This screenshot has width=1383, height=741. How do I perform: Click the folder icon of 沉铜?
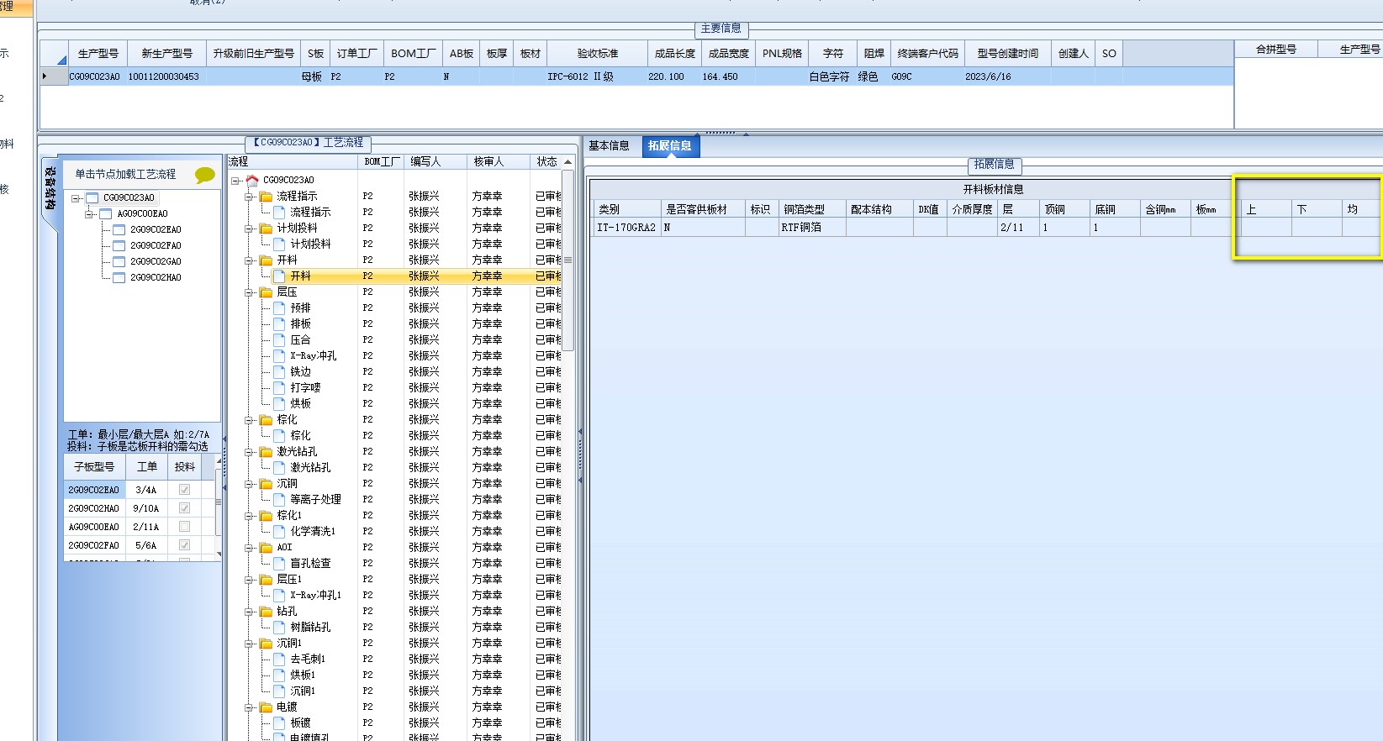click(266, 483)
